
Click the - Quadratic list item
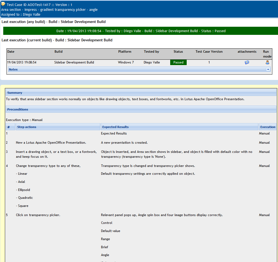25,198
